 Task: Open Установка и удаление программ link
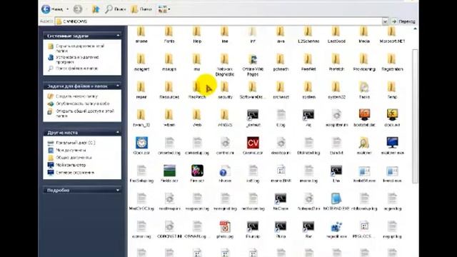click(77, 60)
